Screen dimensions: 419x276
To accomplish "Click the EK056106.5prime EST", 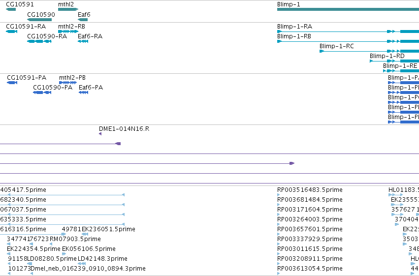I will [x=64, y=254].
